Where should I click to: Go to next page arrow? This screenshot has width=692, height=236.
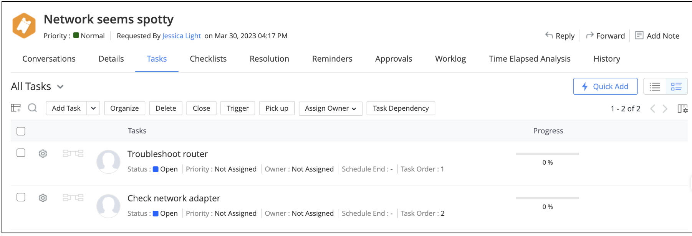(x=665, y=109)
